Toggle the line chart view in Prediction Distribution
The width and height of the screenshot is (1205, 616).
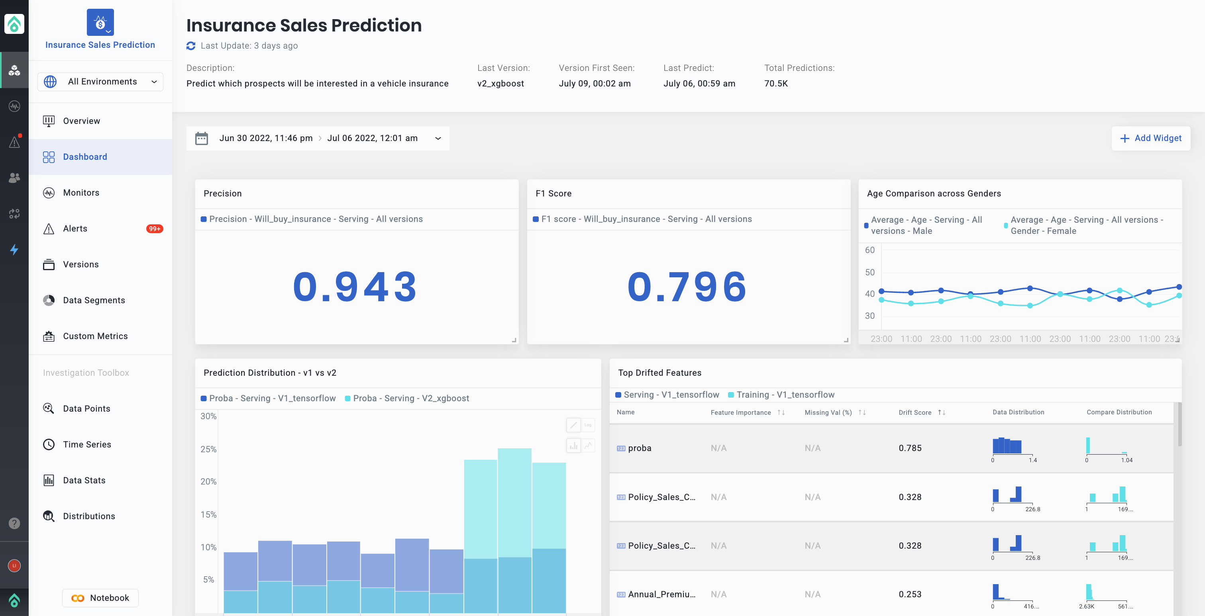click(588, 445)
